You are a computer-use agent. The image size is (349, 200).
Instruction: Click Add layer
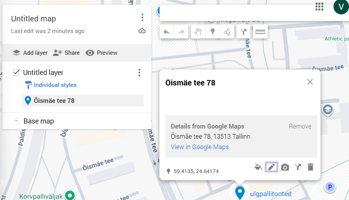click(x=30, y=53)
